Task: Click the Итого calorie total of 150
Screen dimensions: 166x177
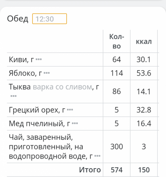Action: click(144, 170)
